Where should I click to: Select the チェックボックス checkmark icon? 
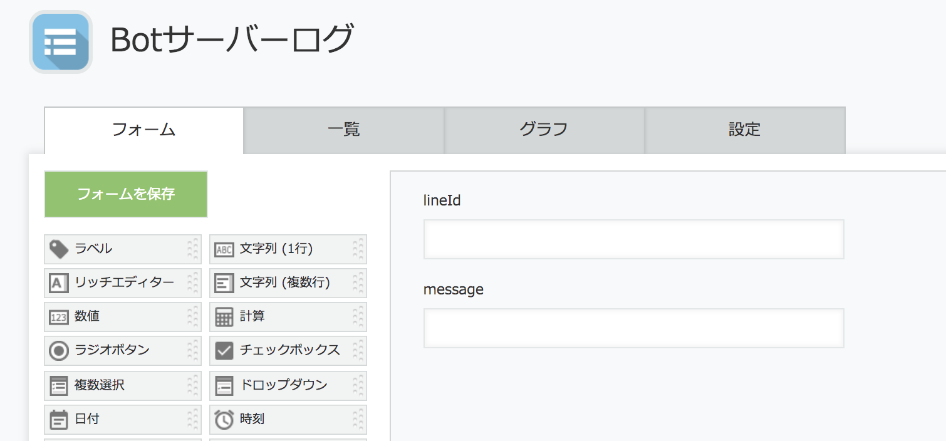click(x=224, y=351)
